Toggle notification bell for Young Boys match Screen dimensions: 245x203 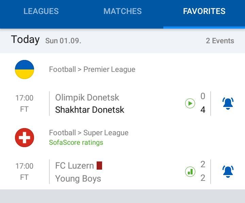click(228, 171)
